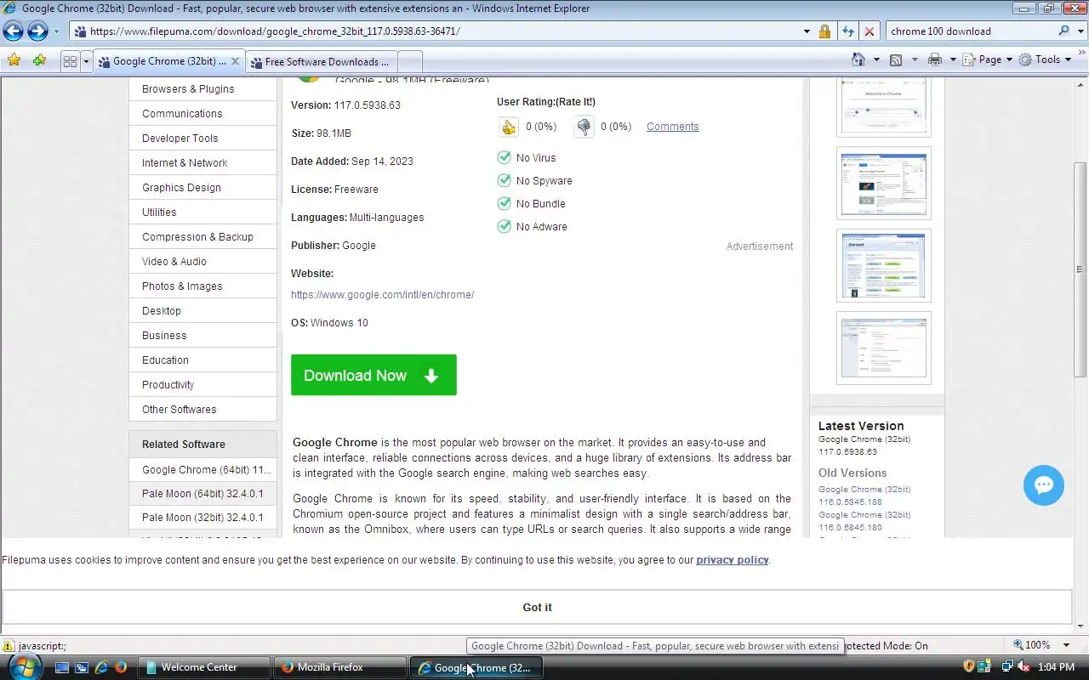The height and width of the screenshot is (680, 1089).
Task: Open the Print options dropdown arrow
Action: click(952, 59)
